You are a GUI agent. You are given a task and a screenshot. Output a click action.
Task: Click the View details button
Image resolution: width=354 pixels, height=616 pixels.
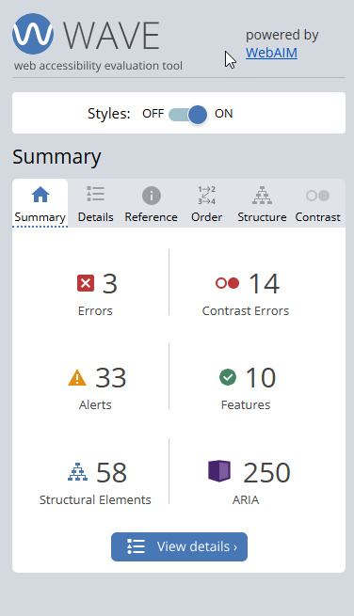[x=180, y=546]
